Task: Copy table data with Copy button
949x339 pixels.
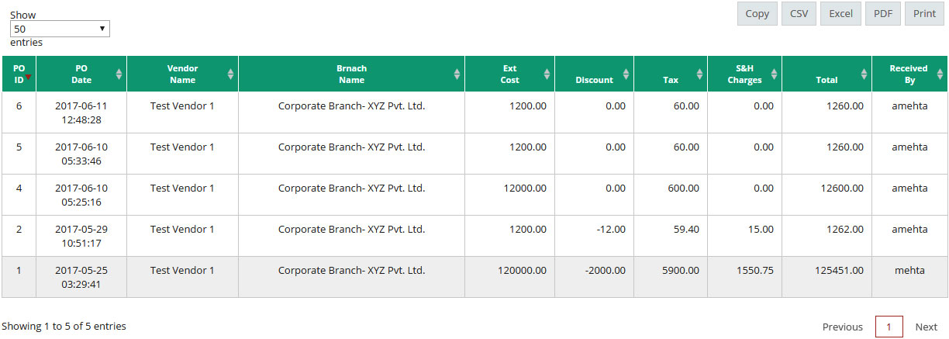Action: [757, 13]
